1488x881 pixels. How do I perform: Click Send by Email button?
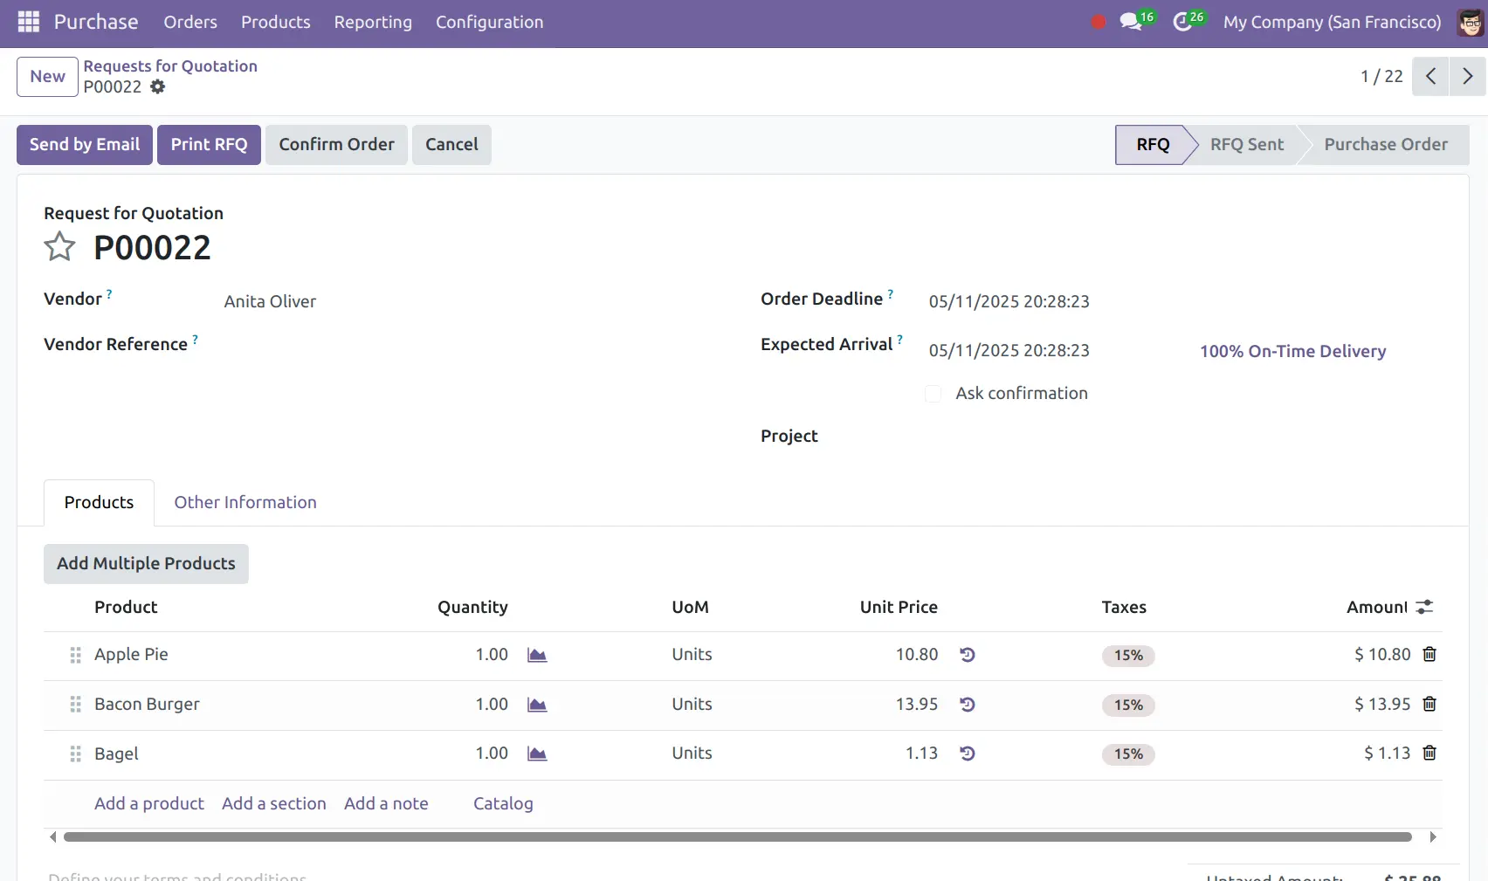(85, 145)
